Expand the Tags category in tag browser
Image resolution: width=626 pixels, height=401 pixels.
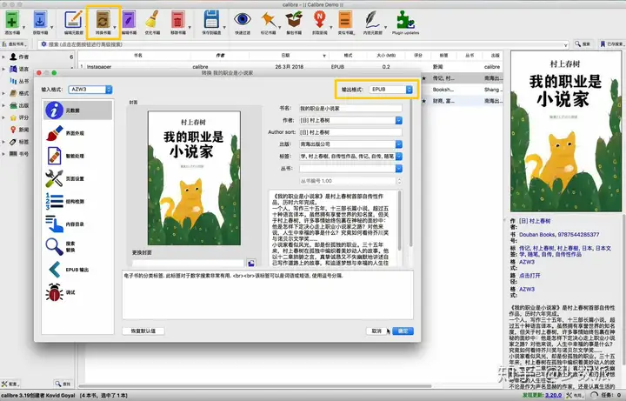click(x=3, y=142)
